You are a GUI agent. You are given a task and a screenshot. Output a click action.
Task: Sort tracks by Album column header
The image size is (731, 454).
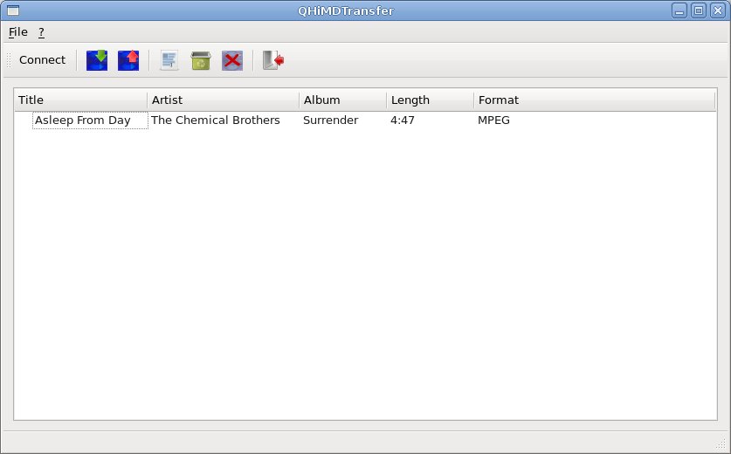[342, 100]
